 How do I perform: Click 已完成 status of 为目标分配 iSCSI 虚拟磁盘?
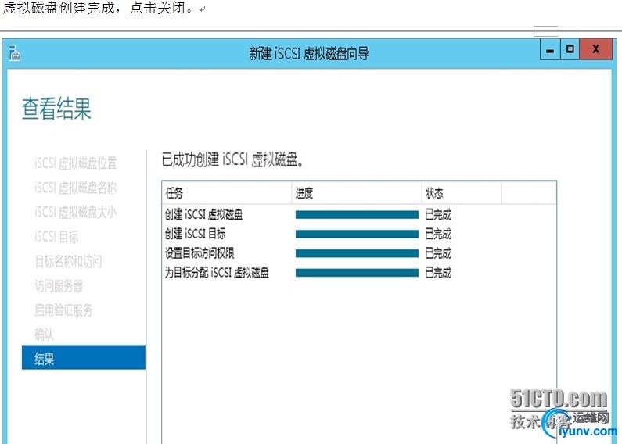[438, 273]
